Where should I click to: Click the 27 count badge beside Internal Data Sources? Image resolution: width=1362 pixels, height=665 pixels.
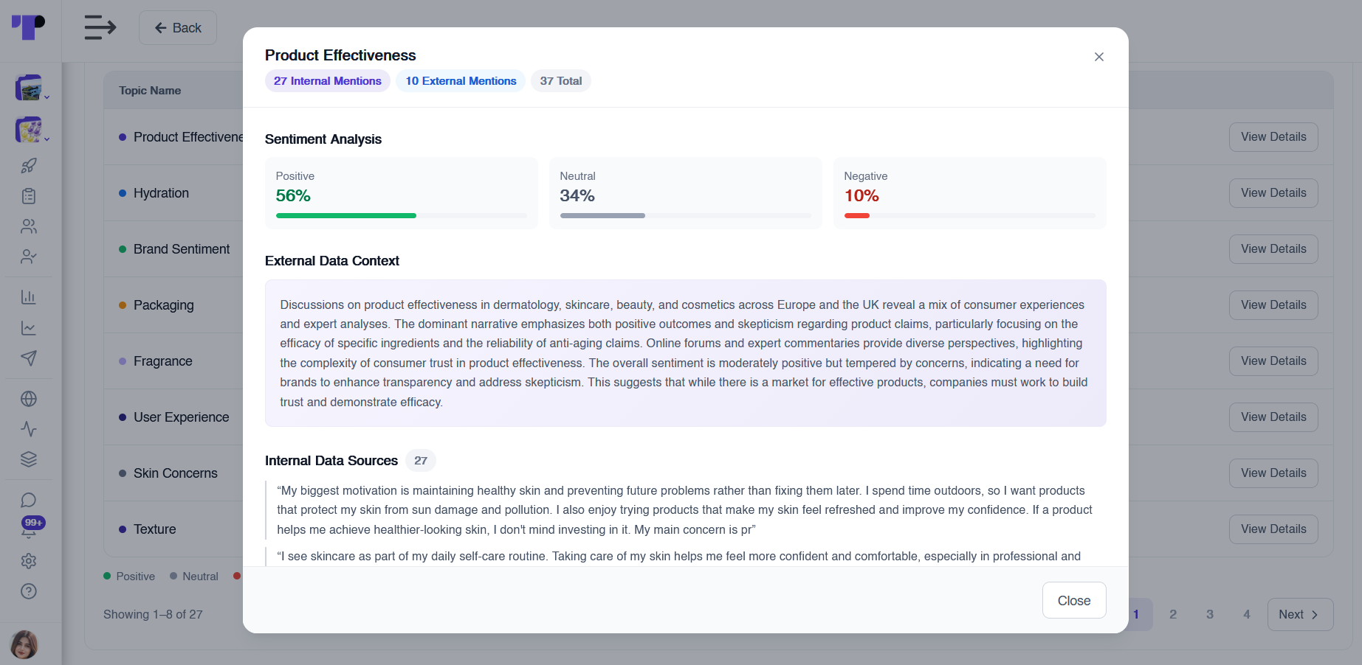[421, 461]
